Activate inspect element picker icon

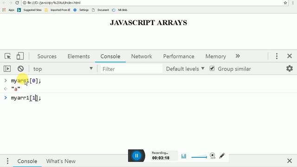pyautogui.click(x=8, y=56)
